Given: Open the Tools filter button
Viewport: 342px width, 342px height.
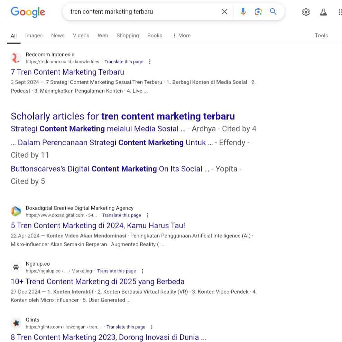Looking at the screenshot, I should tap(321, 35).
